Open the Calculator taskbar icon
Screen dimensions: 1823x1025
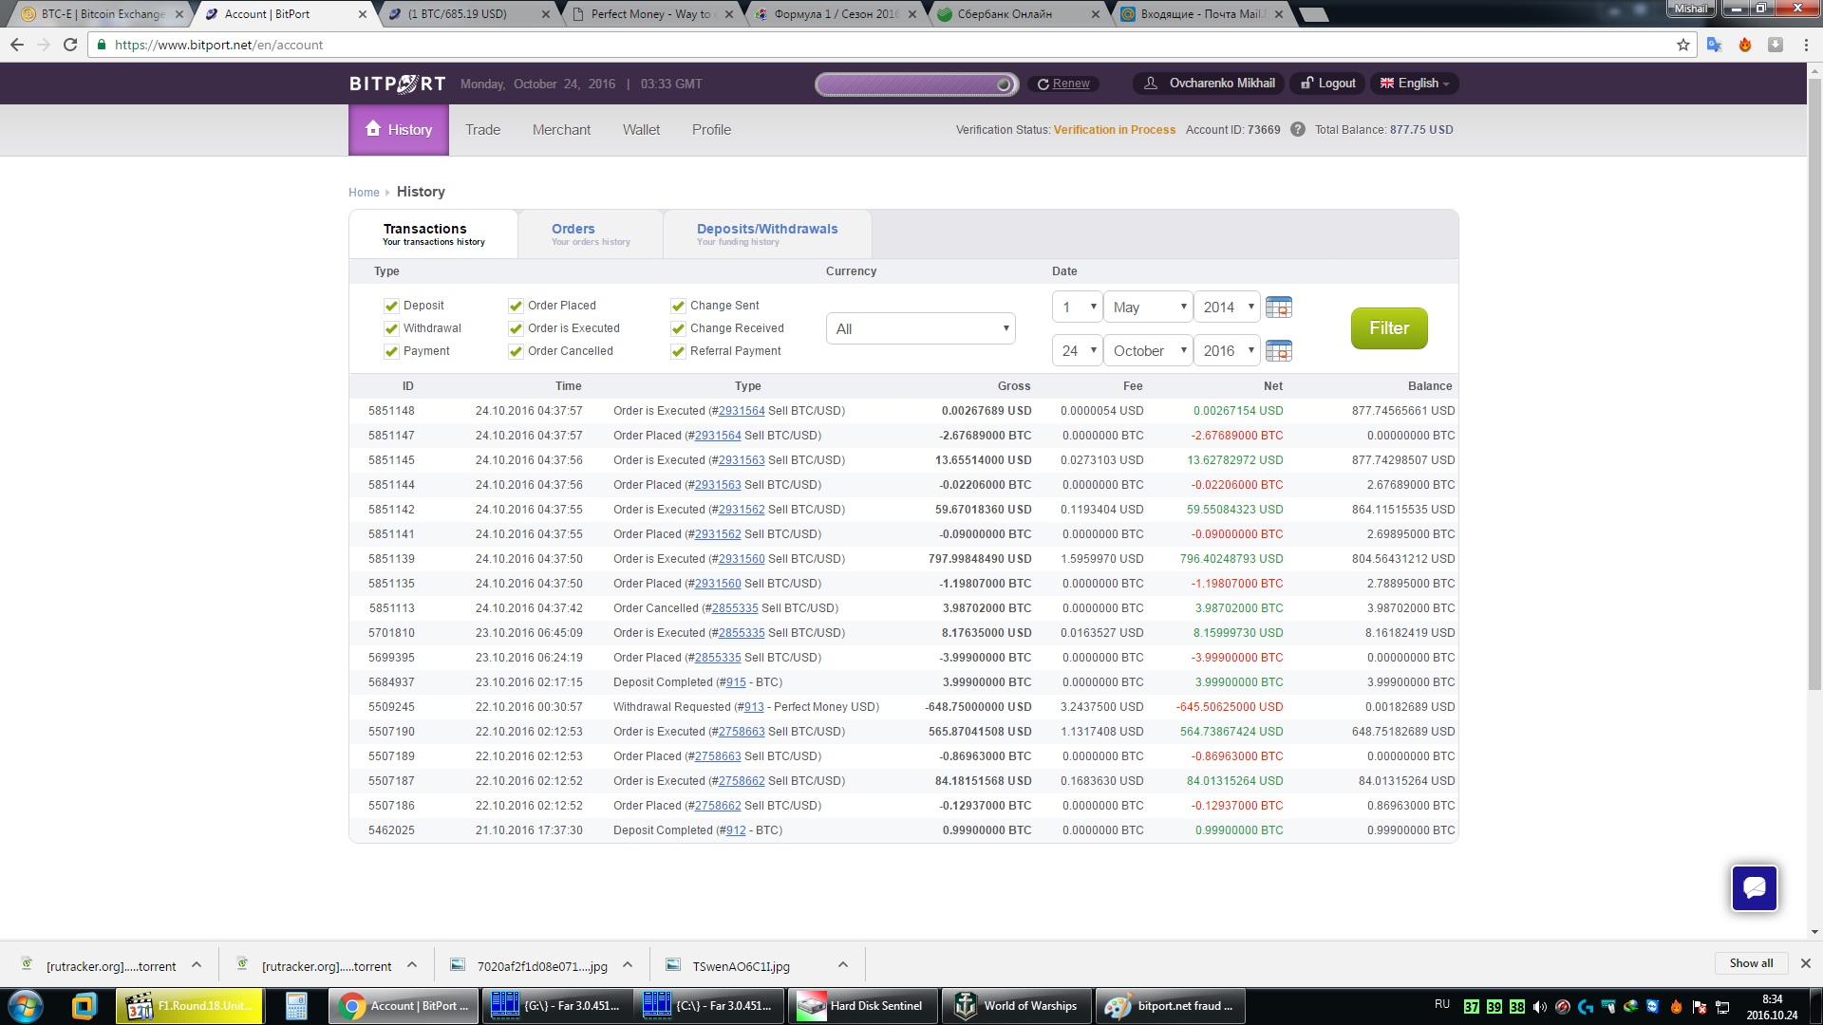[x=296, y=1006]
